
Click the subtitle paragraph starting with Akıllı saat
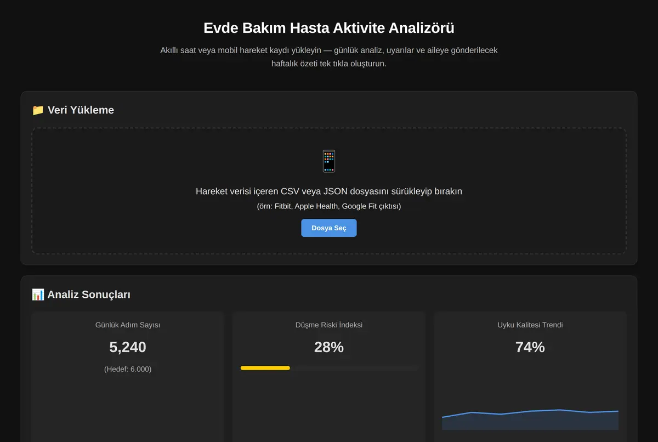pyautogui.click(x=329, y=56)
